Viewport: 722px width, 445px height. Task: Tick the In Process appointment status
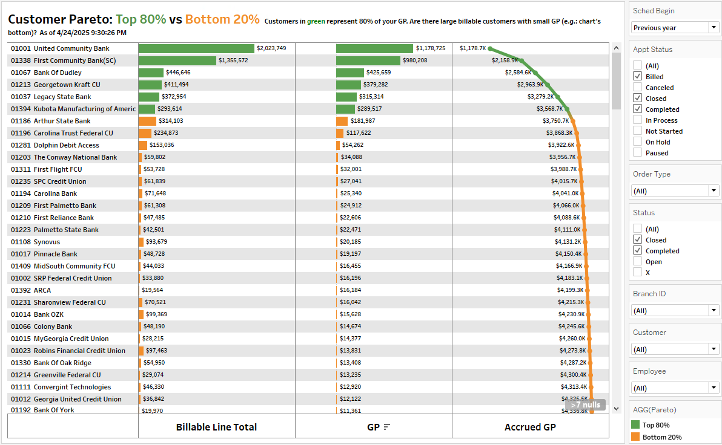pos(638,120)
